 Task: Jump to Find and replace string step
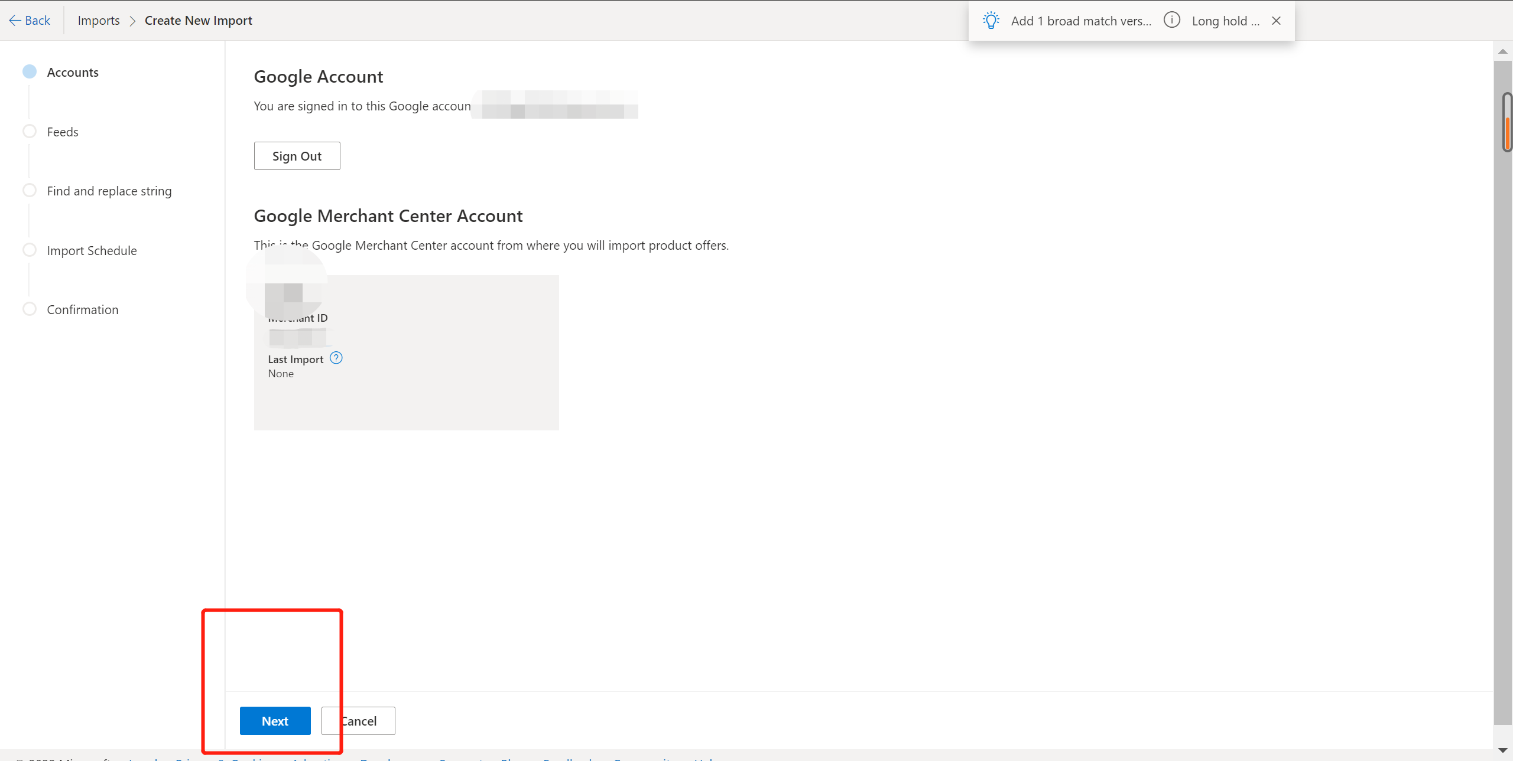pos(109,191)
